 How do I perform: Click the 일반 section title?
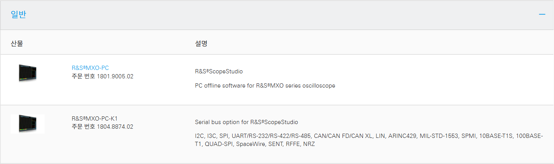click(x=18, y=15)
